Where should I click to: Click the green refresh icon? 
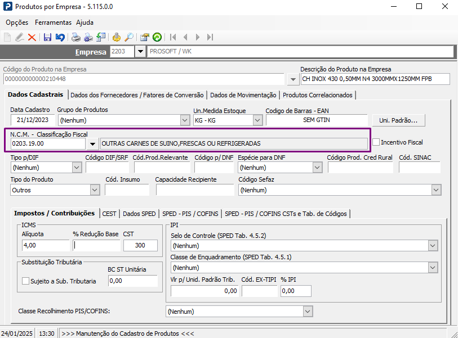(157, 37)
